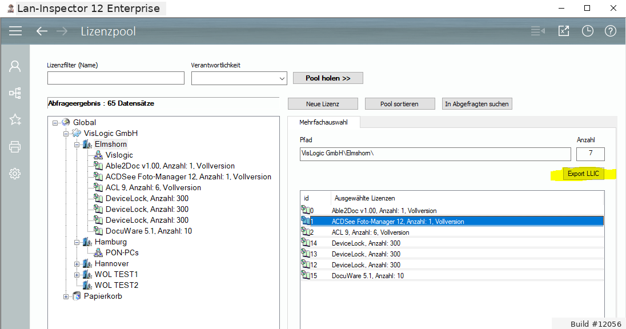
Task: Open the list panel icon in header
Action: [538, 31]
